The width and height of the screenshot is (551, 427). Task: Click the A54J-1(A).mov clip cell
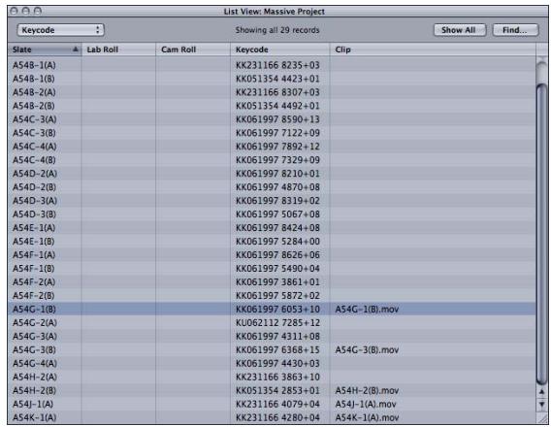point(366,404)
